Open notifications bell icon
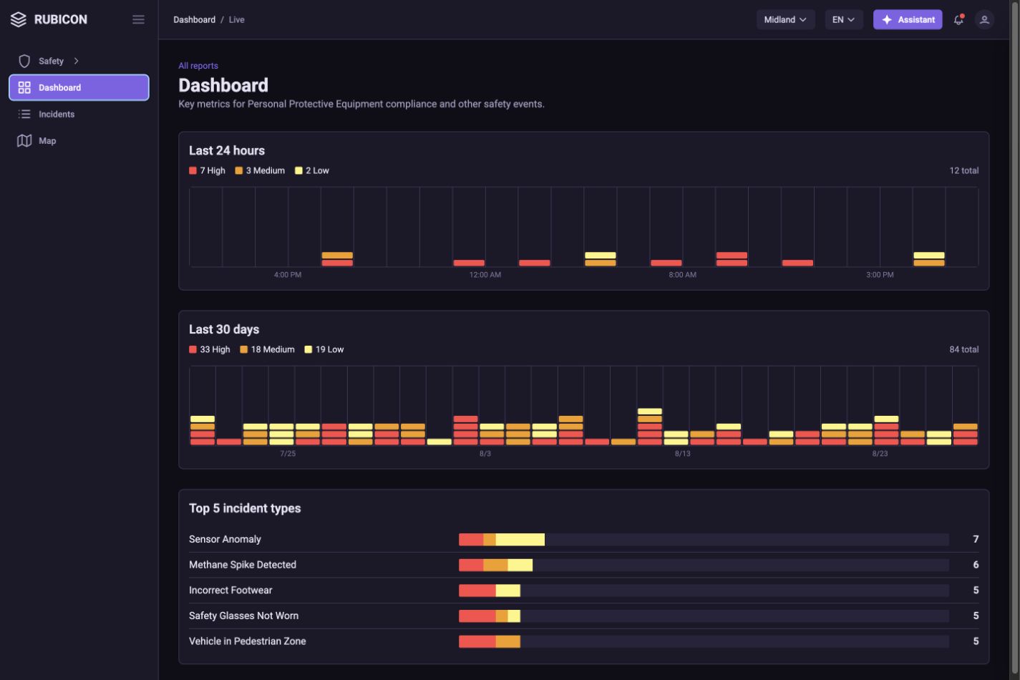The height and width of the screenshot is (680, 1020). 958,19
